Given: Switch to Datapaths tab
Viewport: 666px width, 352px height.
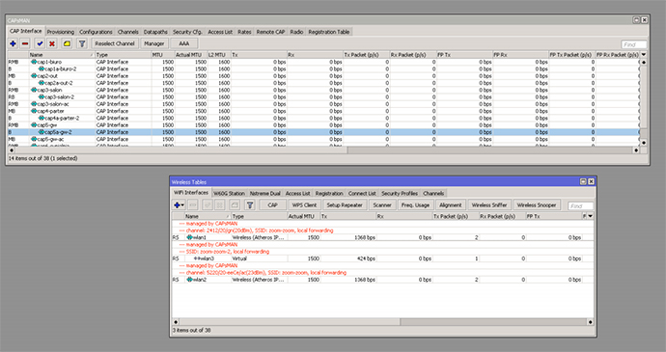Looking at the screenshot, I should click(155, 32).
